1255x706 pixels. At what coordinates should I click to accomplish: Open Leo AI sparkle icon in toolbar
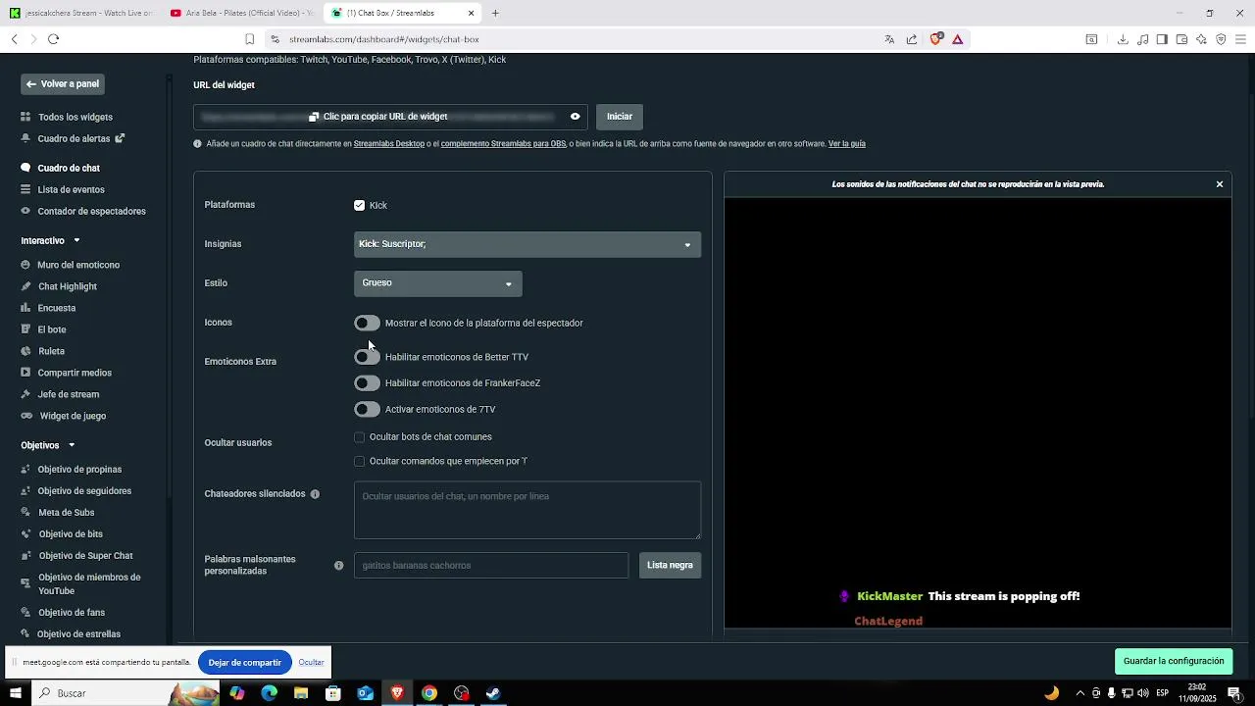tap(1201, 39)
